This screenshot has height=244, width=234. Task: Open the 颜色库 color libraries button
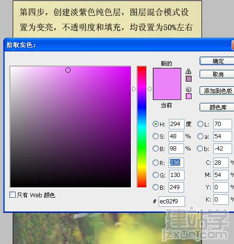(x=217, y=107)
